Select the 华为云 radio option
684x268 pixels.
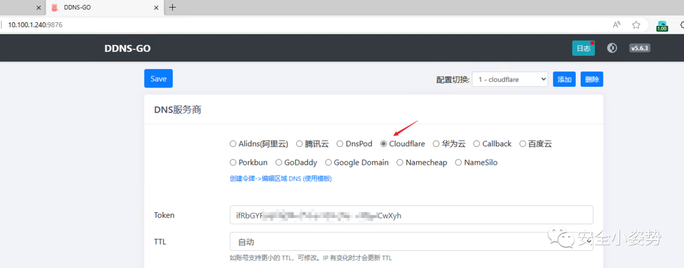coord(436,144)
